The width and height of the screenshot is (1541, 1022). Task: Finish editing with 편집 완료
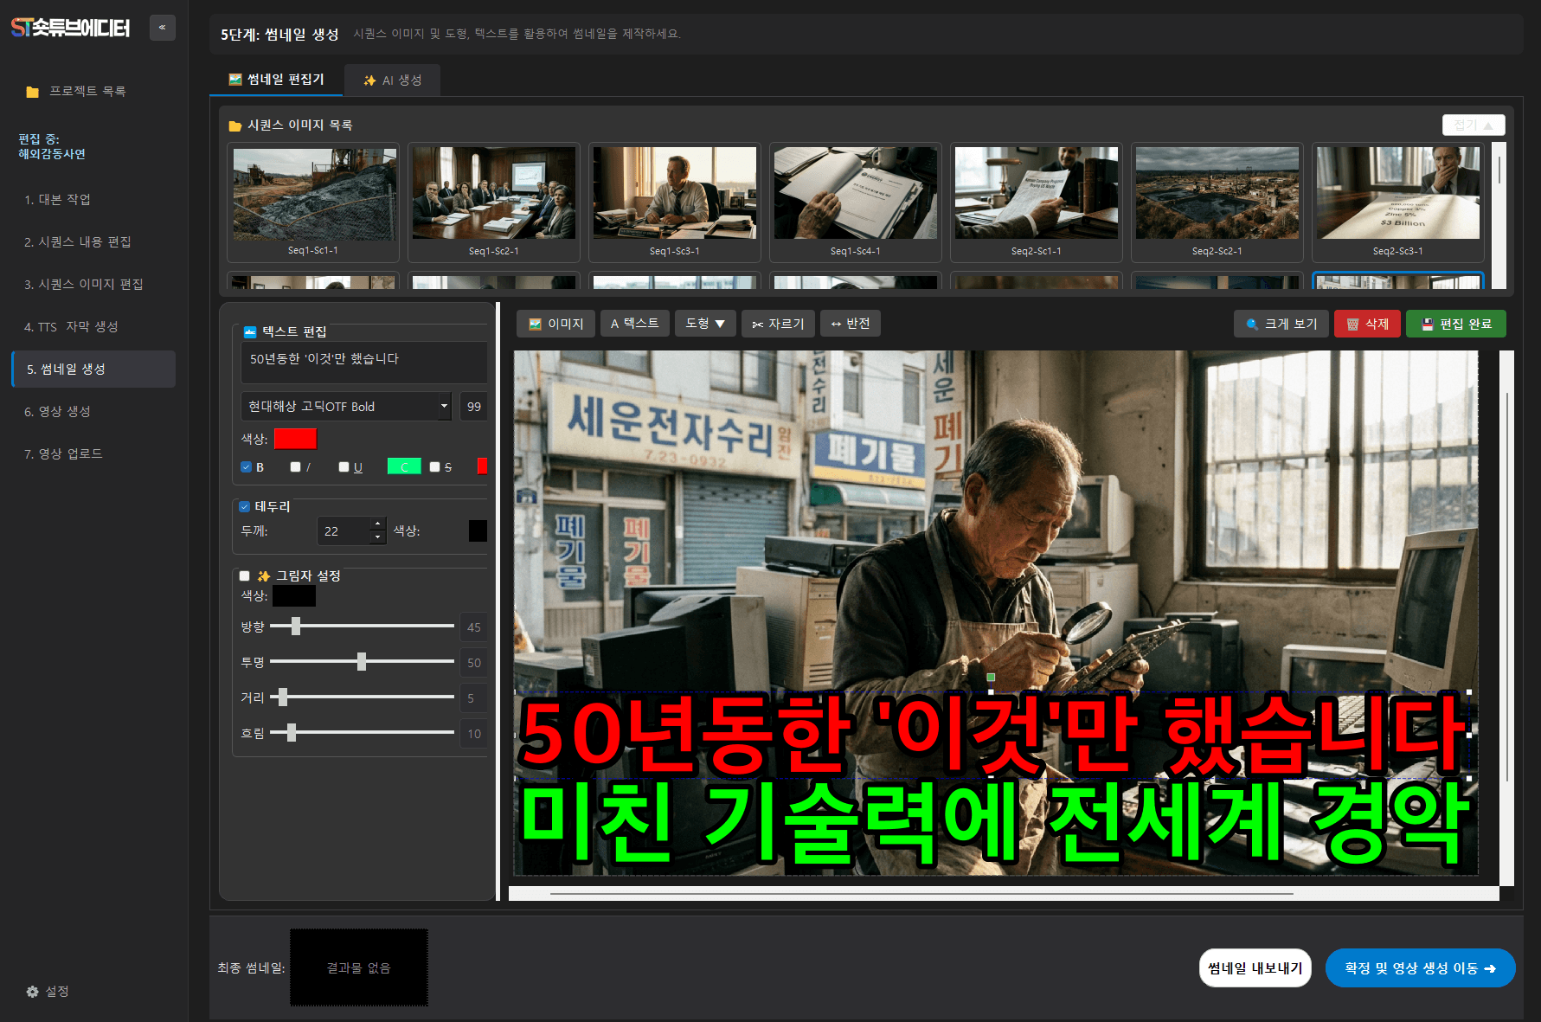point(1455,323)
